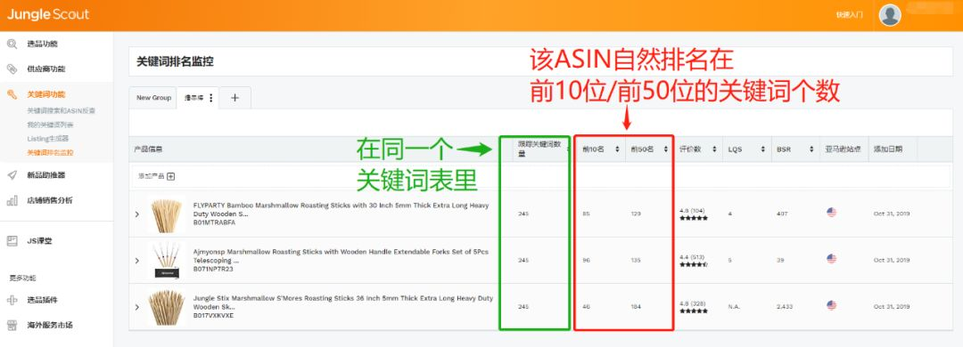
Task: Open the JS课堂 icon in the sidebar
Action: tap(12, 241)
